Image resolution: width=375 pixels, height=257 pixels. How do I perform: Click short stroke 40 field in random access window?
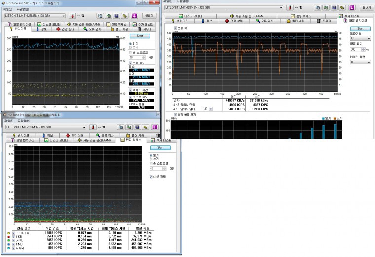pyautogui.click(x=156, y=169)
